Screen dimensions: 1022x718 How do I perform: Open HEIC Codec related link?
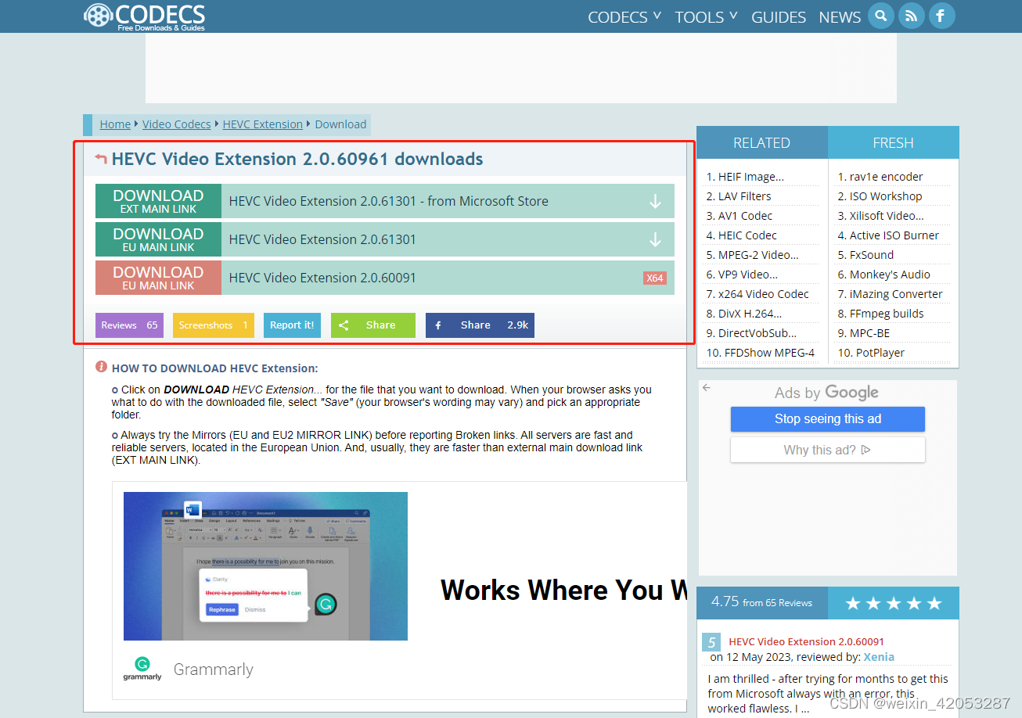(x=747, y=235)
